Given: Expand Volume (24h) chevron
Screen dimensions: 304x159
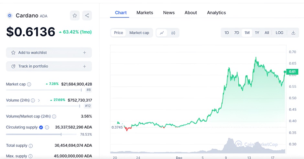Looking at the screenshot, I should [x=39, y=100].
